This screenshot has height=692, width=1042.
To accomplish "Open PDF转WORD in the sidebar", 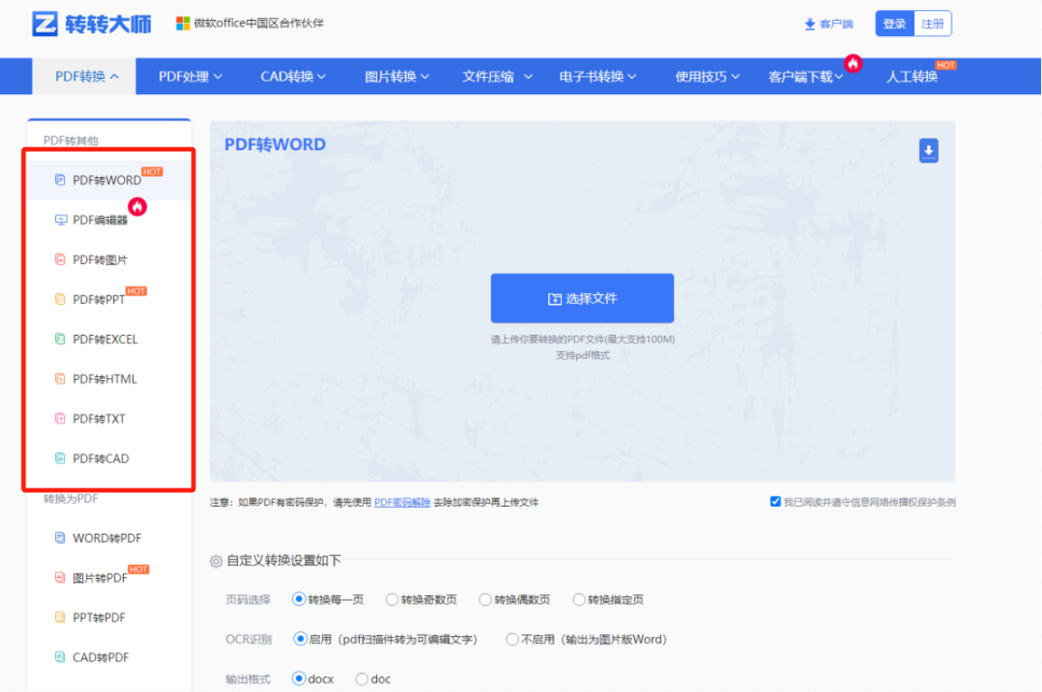I will 109,180.
